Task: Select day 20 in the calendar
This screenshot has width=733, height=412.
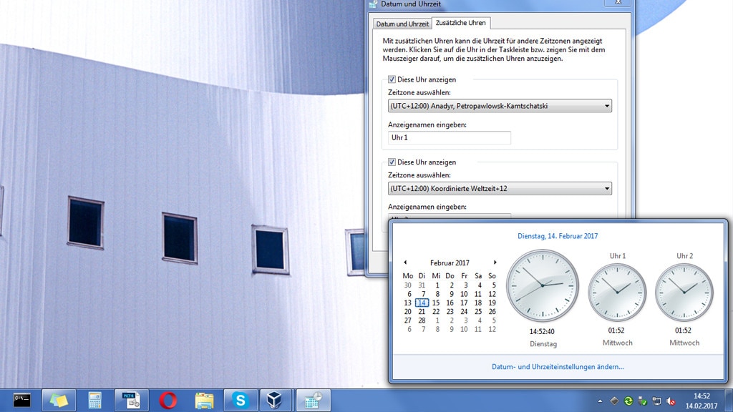Action: coord(407,312)
